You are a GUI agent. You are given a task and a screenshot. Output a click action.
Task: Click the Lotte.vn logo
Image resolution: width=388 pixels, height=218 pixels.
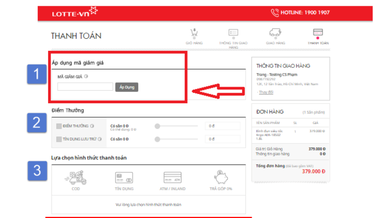tap(74, 13)
